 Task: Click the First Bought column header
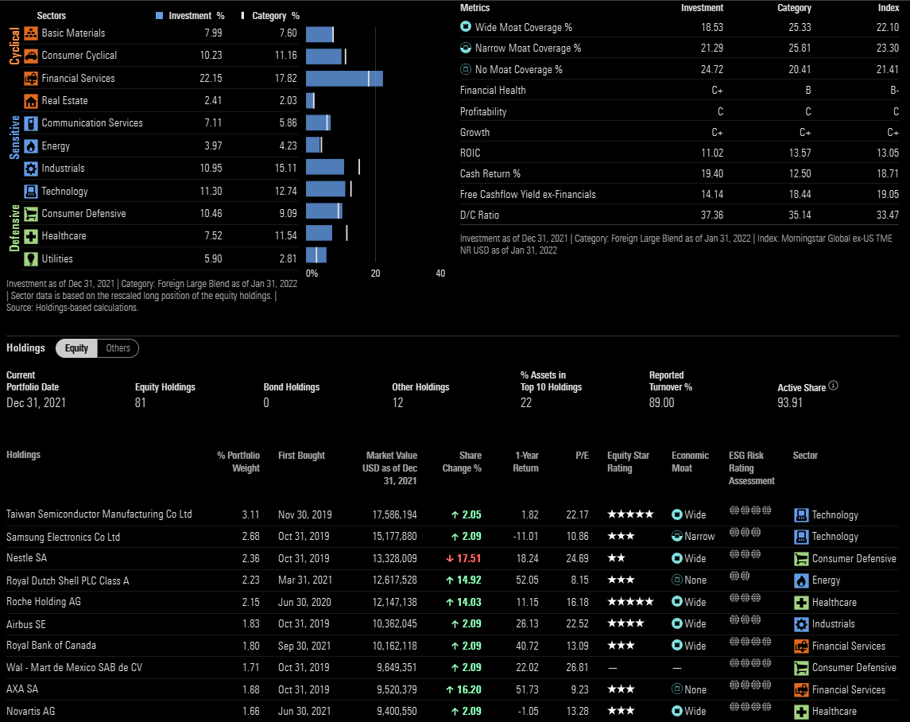pyautogui.click(x=301, y=456)
